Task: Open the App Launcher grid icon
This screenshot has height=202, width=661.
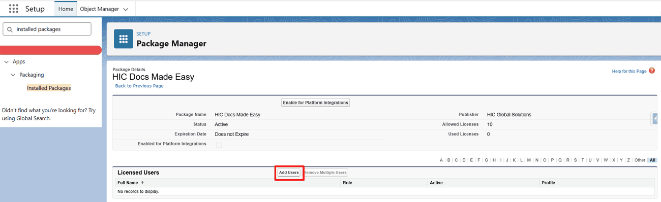Action: tap(14, 9)
